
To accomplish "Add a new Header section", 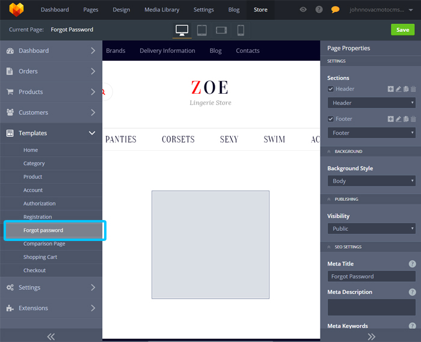I will pyautogui.click(x=391, y=89).
